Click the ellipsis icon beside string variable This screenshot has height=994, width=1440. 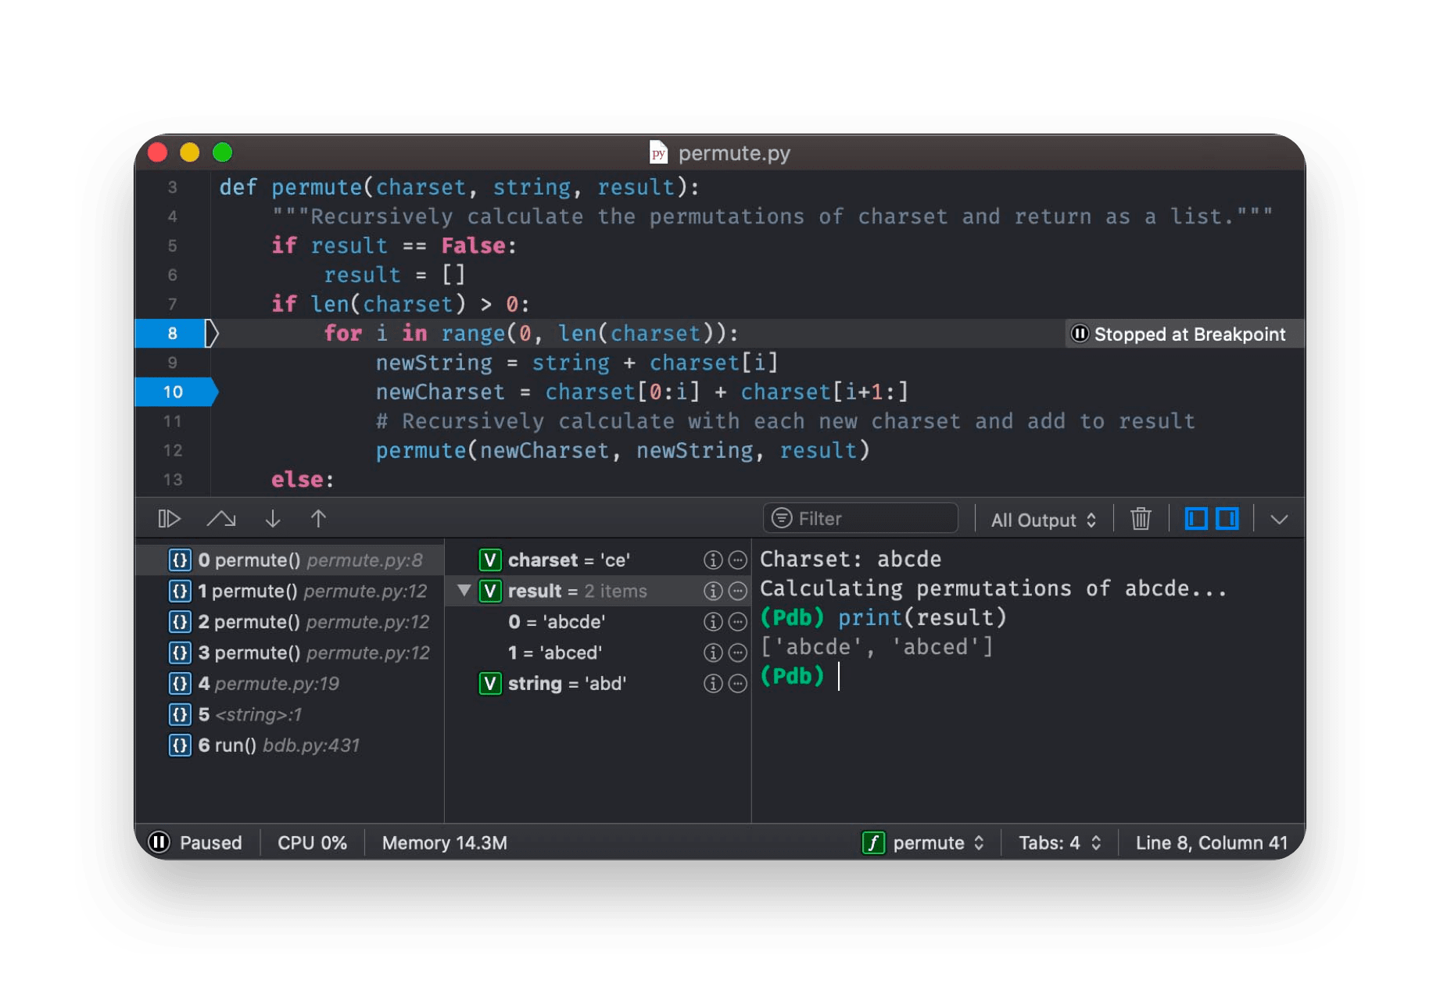(737, 684)
